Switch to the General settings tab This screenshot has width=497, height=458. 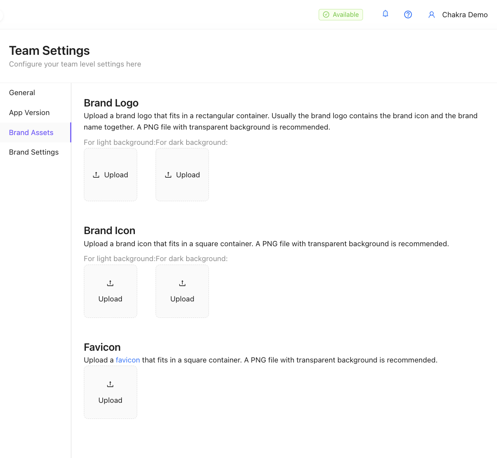tap(35, 93)
